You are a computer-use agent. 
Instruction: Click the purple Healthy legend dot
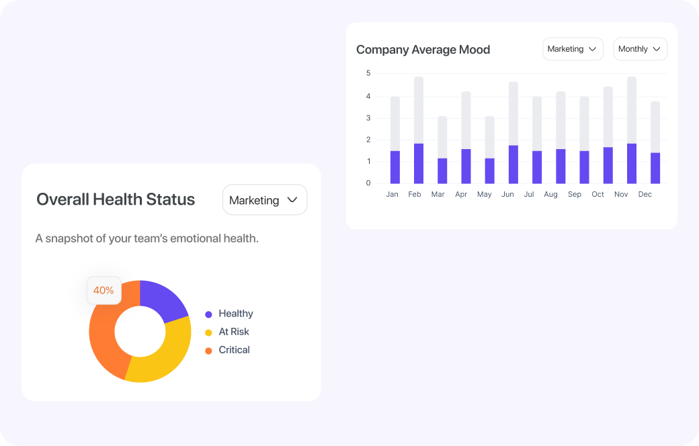click(208, 314)
